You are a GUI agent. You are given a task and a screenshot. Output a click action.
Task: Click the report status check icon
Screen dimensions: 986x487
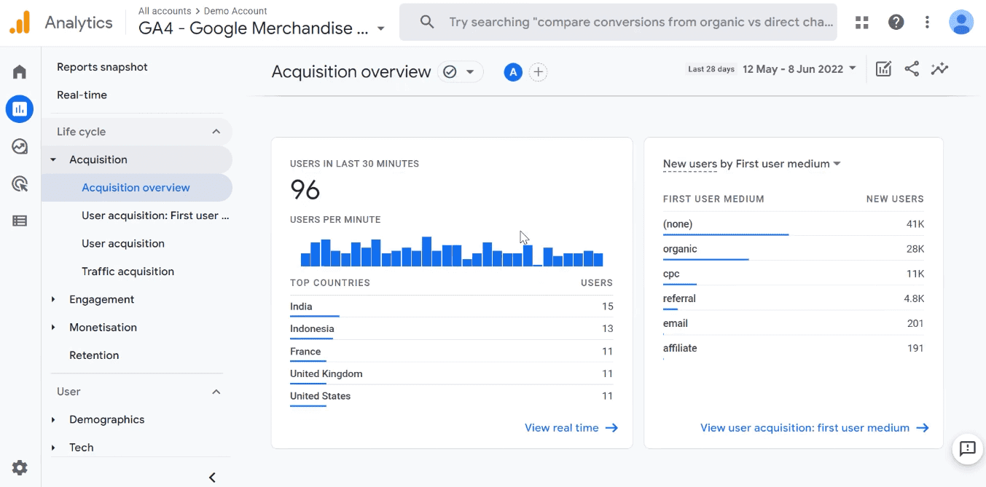point(450,72)
